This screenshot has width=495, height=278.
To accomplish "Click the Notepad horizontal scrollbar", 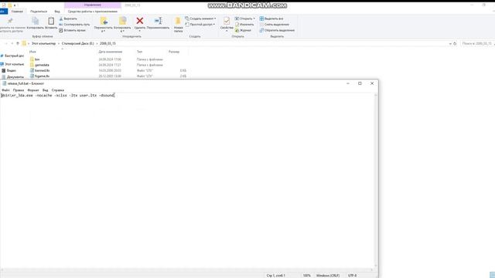I will [x=187, y=270].
